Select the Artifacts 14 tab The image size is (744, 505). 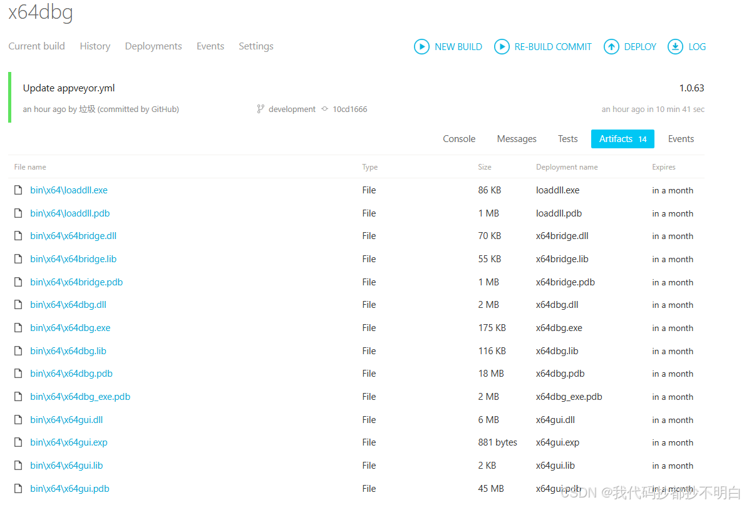click(623, 139)
